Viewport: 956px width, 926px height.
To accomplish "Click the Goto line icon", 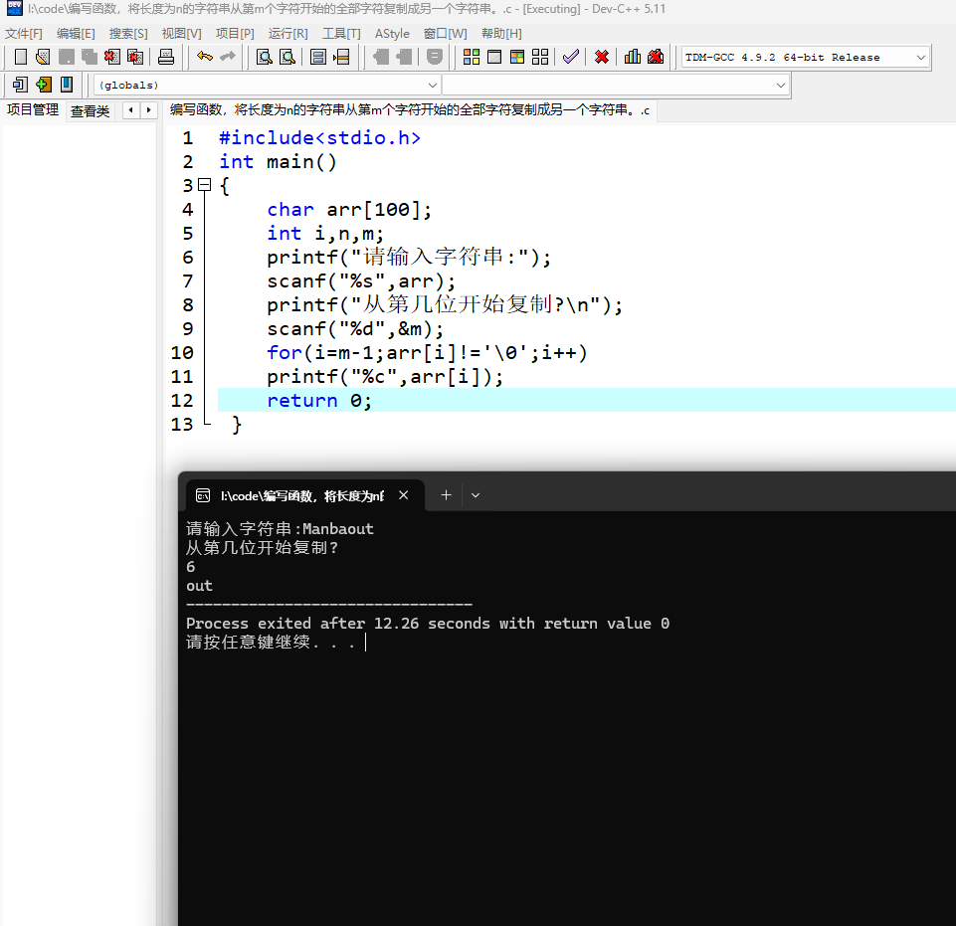I will (341, 57).
